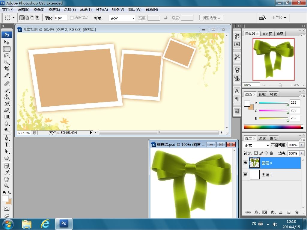Click the 调整边缘 refine edge button
The image size is (307, 230).
click(211, 18)
